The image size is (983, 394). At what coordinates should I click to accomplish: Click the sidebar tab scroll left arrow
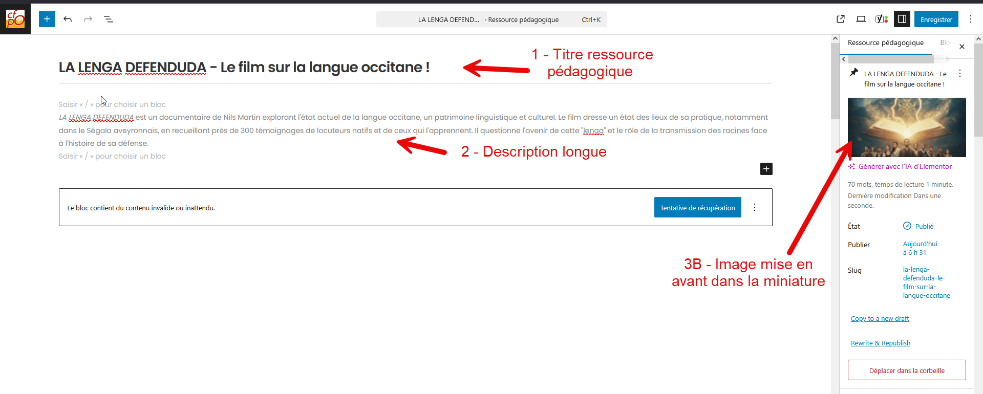pyautogui.click(x=844, y=59)
